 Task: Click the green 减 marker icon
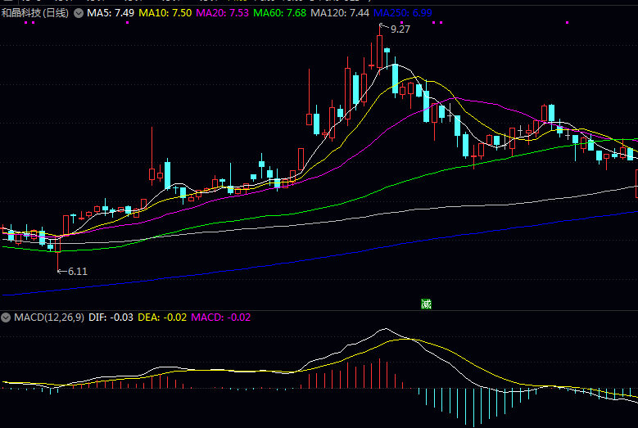tap(426, 304)
